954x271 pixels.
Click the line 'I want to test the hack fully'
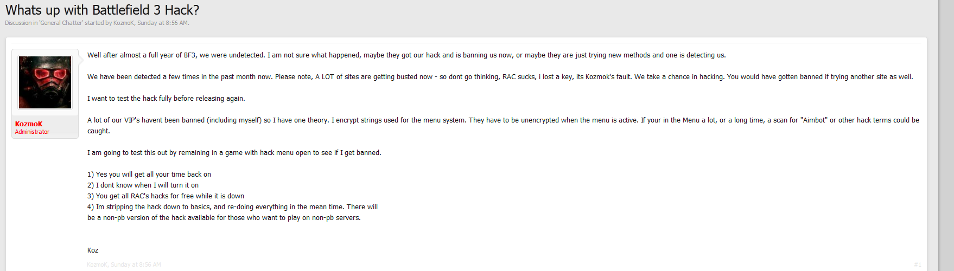pos(166,99)
